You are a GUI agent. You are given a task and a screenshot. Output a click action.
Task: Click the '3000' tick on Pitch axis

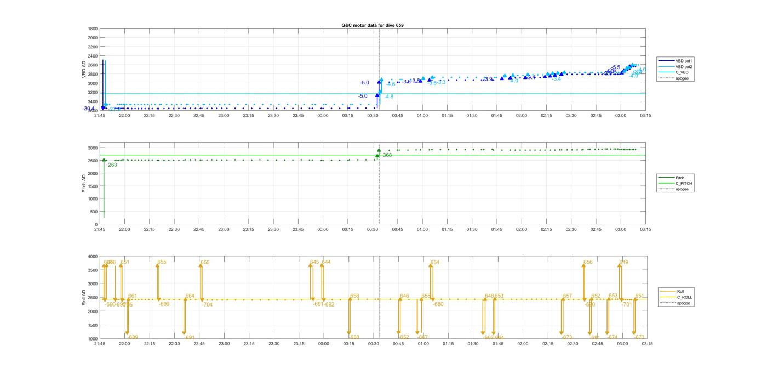point(93,148)
